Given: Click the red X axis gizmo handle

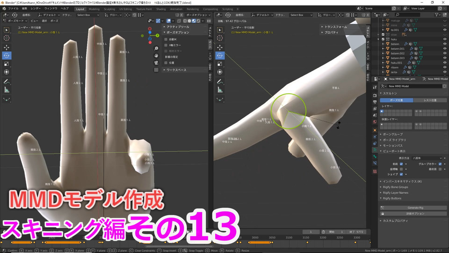Looking at the screenshot, I should coord(150,29).
